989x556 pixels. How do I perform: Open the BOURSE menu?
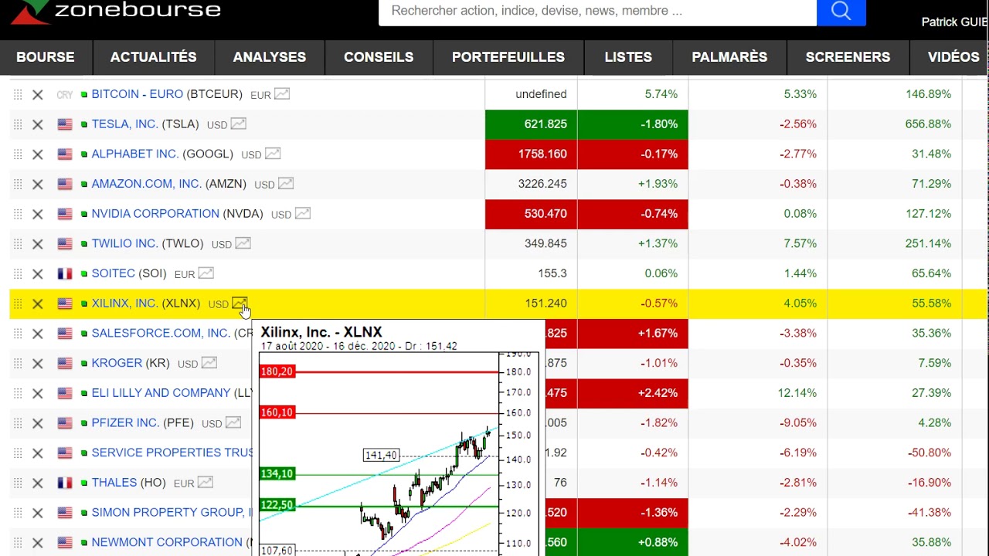pos(46,57)
